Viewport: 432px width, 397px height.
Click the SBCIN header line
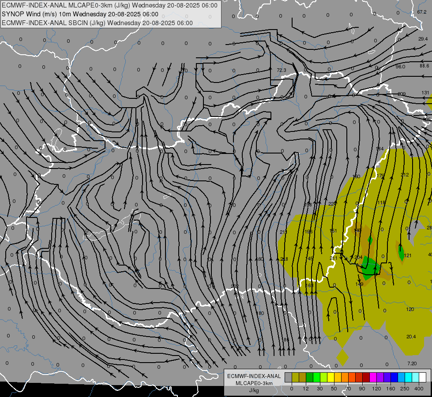pyautogui.click(x=97, y=23)
